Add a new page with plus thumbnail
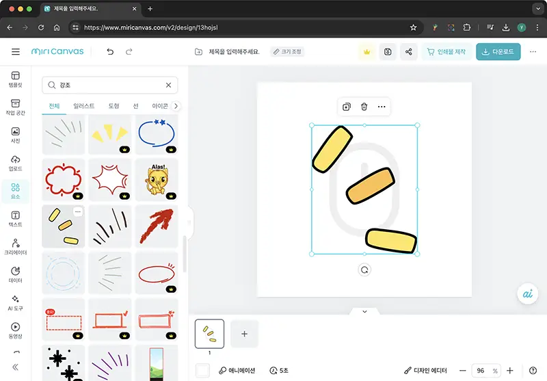Screen dimensions: 547x381 coord(244,334)
